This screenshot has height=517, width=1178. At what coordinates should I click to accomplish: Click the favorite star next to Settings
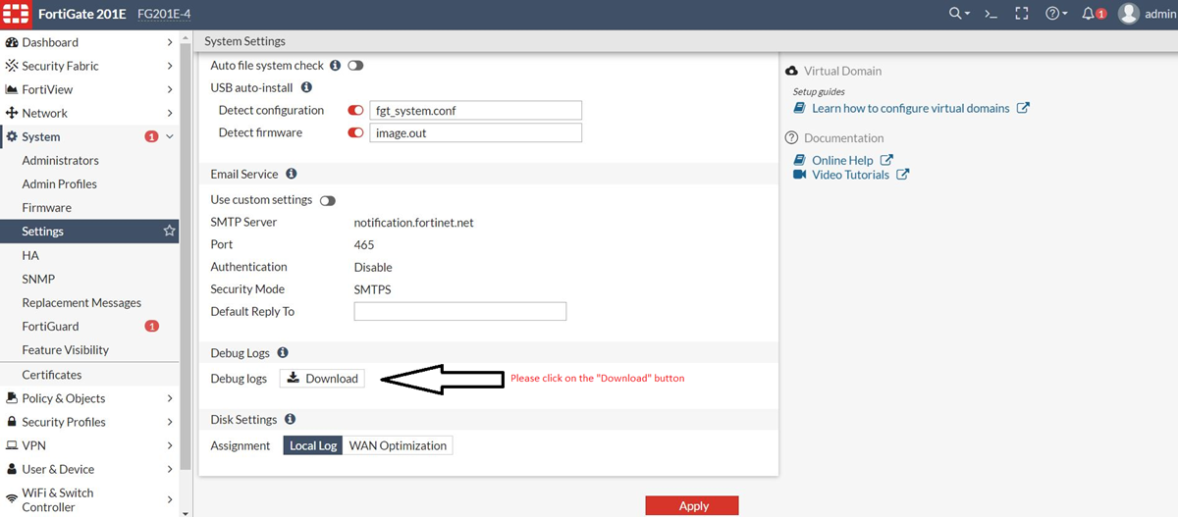coord(169,232)
